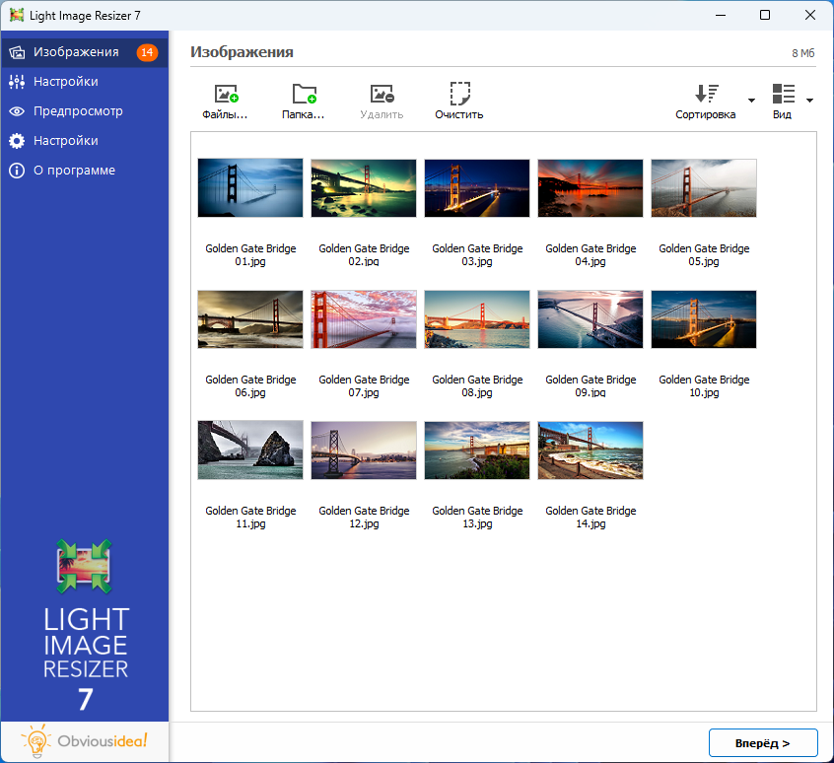Image resolution: width=834 pixels, height=763 pixels.
Task: Click the Вид view-mode icon
Action: click(x=783, y=95)
